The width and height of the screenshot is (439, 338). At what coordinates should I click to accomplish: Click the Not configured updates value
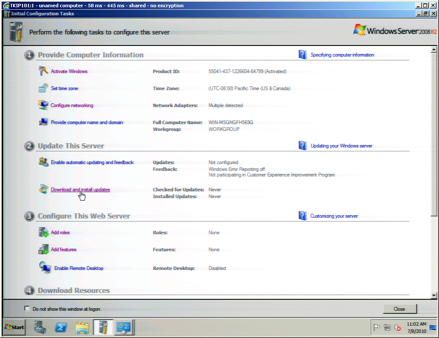pos(223,162)
